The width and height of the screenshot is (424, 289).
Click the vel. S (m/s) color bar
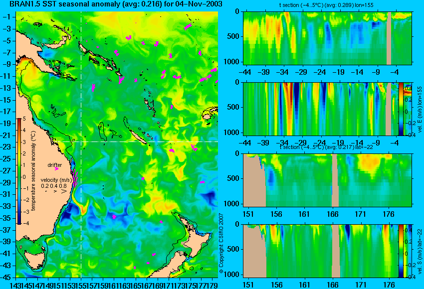tap(401, 251)
